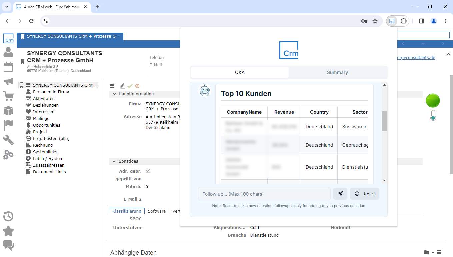Select the SYNERGY CONSULTANTS record tab
Viewport: 453px width, 257px height.
coord(70,36)
